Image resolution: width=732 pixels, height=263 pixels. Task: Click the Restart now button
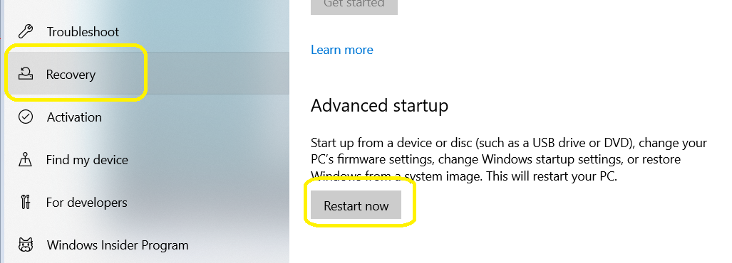[x=356, y=205]
